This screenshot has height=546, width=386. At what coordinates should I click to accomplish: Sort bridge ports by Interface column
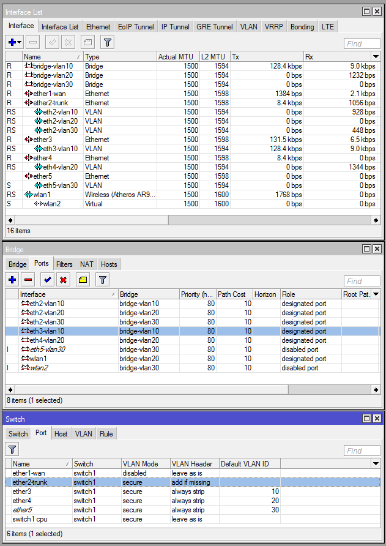coord(69,294)
